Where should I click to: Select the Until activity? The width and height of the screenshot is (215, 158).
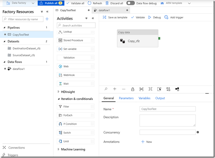point(75,141)
